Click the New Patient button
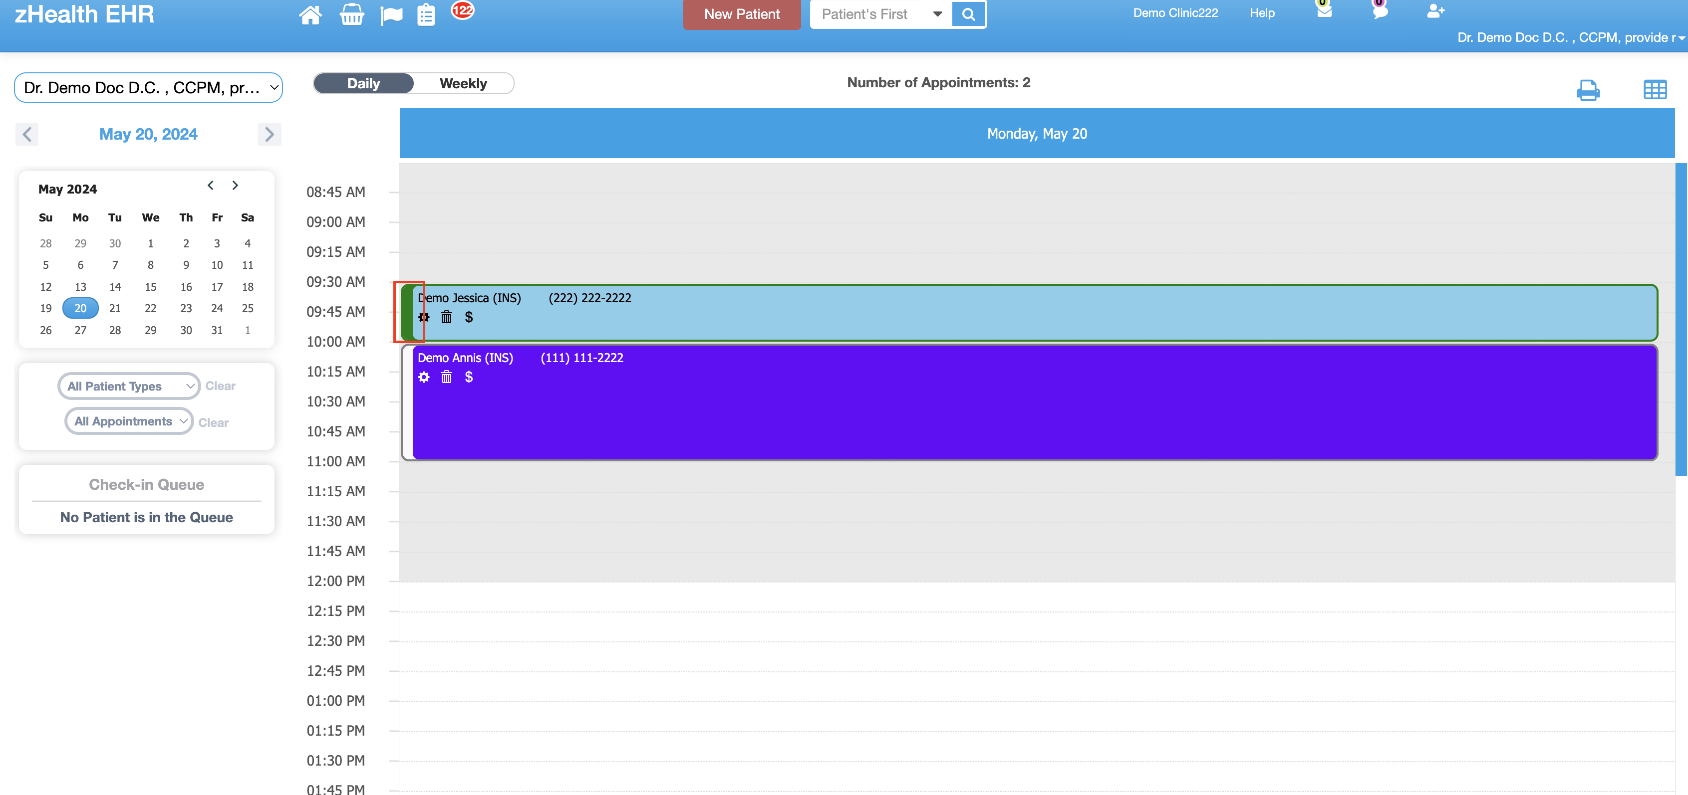 tap(742, 14)
